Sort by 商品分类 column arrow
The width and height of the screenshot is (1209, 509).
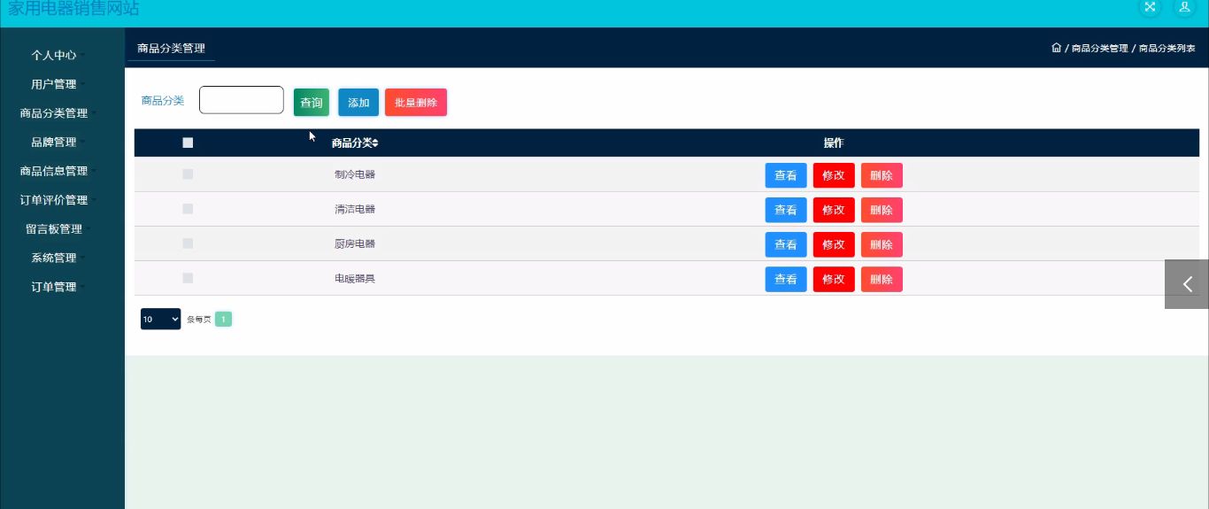tap(375, 143)
